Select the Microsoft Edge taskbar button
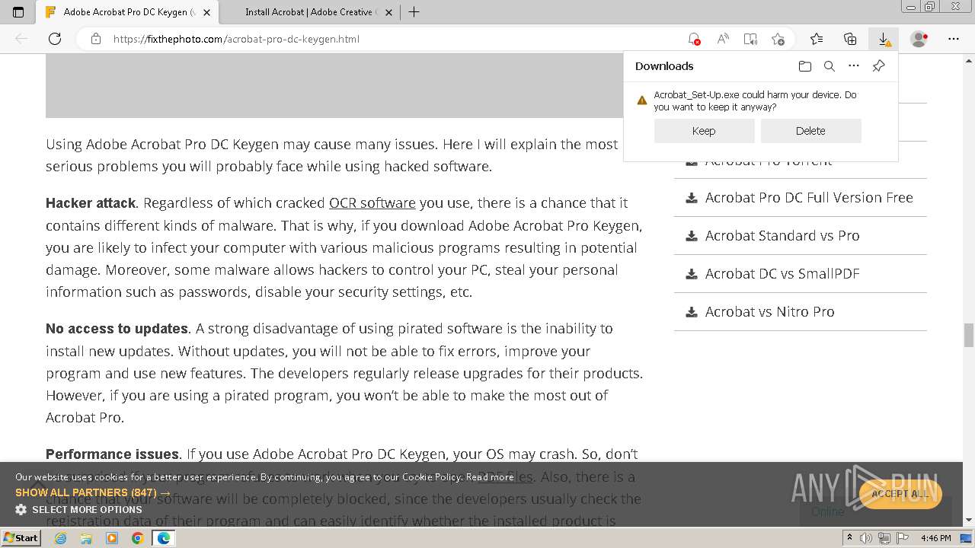The image size is (975, 548). [x=163, y=538]
